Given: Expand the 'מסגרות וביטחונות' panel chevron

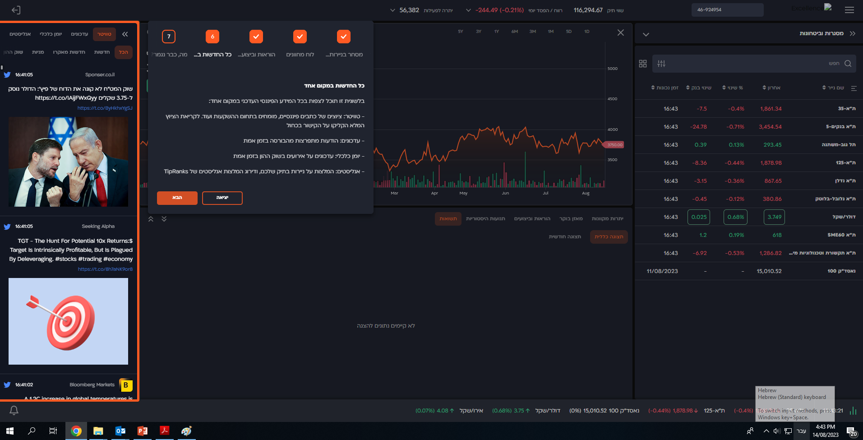Looking at the screenshot, I should (646, 34).
